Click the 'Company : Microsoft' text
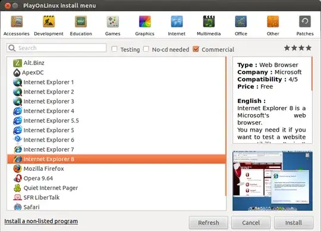 coord(269,72)
